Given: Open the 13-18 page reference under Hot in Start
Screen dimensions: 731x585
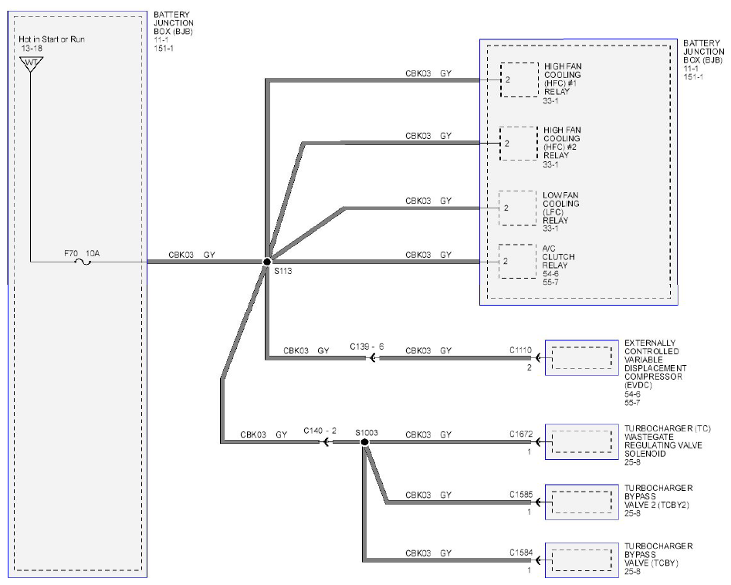Looking at the screenshot, I should pyautogui.click(x=32, y=48).
